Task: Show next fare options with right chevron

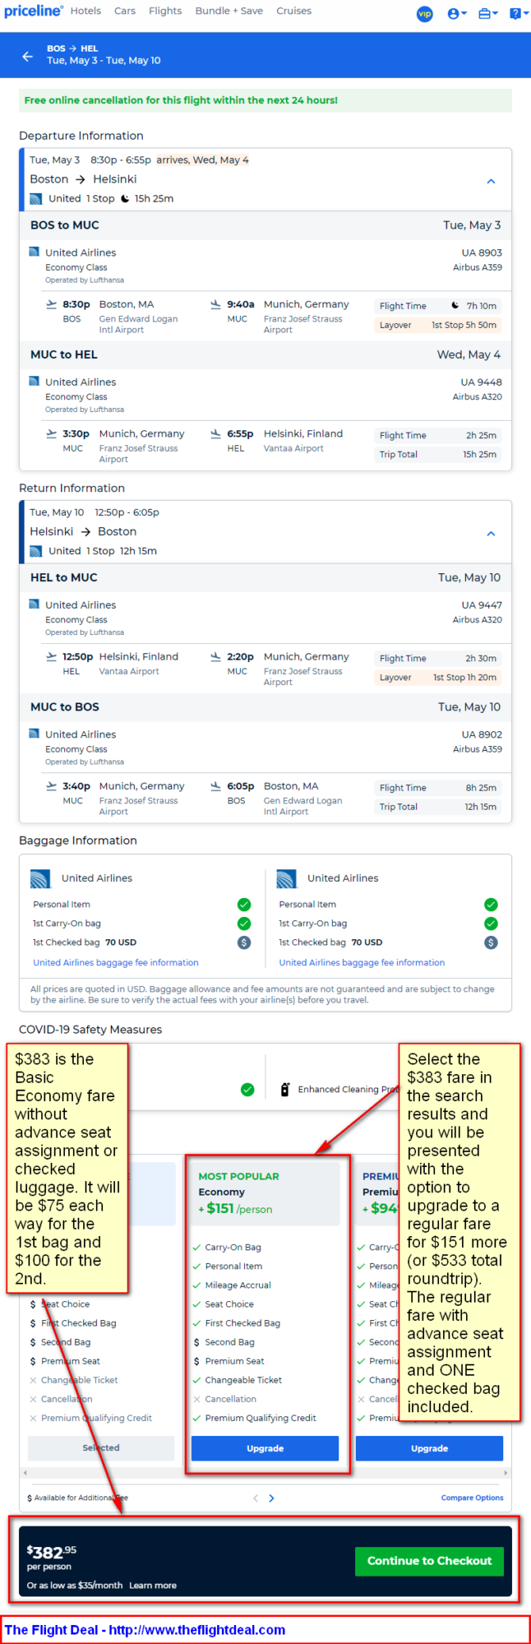Action: [x=272, y=1498]
